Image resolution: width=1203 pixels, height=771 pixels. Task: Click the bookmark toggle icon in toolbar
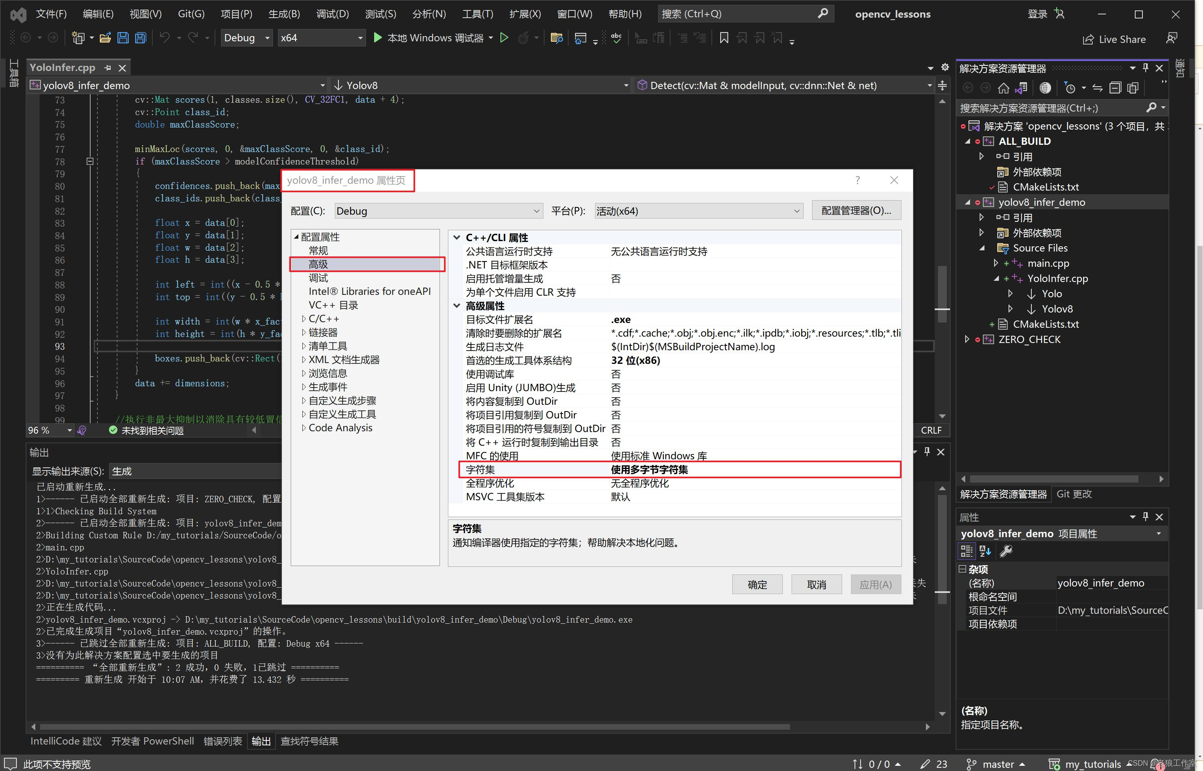723,38
